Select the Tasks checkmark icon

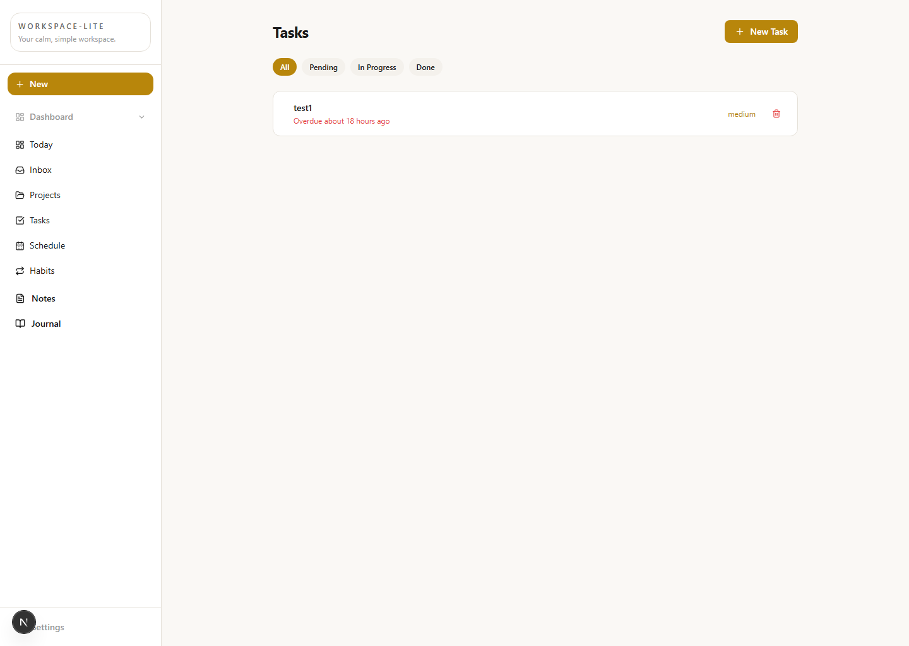[20, 220]
